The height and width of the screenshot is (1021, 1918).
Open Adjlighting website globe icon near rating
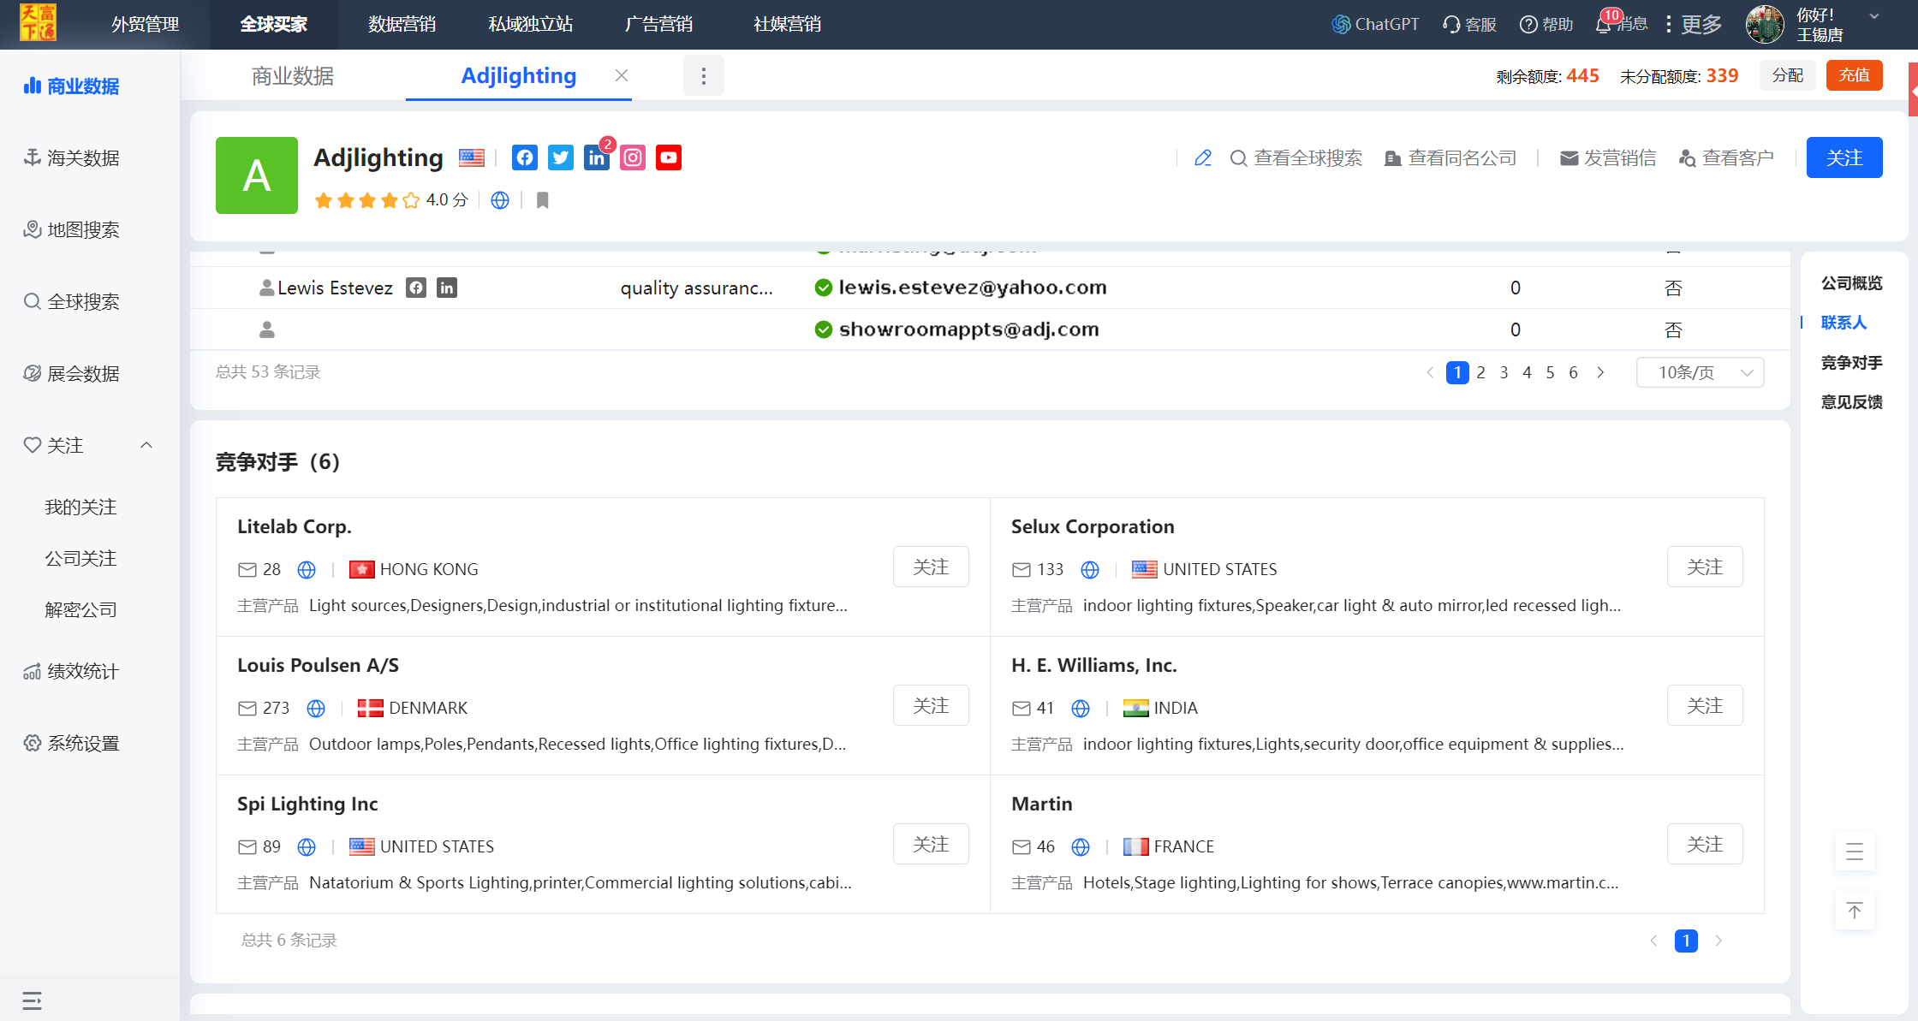(x=500, y=200)
